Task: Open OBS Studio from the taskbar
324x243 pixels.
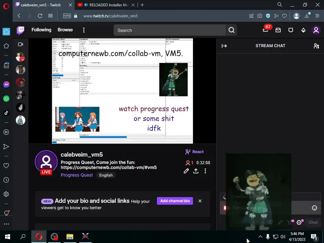Action: [x=54, y=237]
